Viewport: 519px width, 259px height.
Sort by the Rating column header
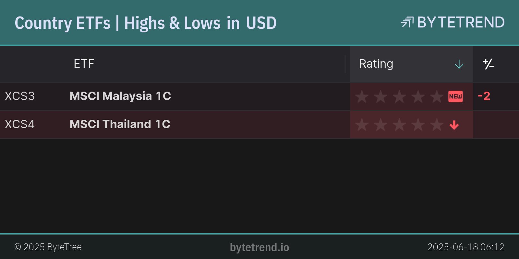pyautogui.click(x=376, y=64)
